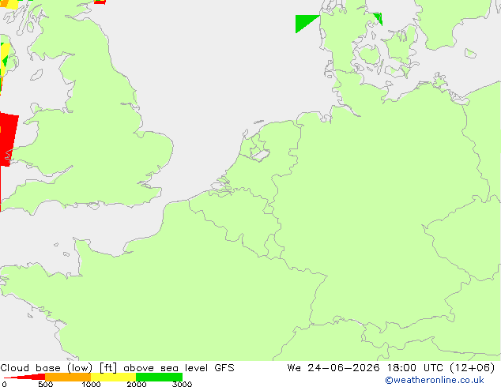Click the green 2000-3000 ft legend swatch
501x387 pixels.
click(159, 377)
